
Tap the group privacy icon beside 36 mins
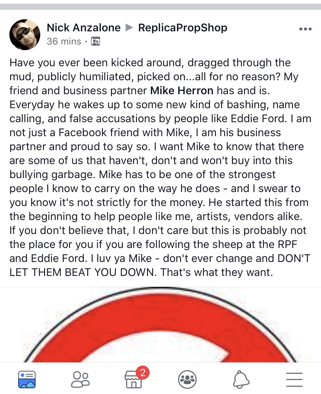coord(96,41)
